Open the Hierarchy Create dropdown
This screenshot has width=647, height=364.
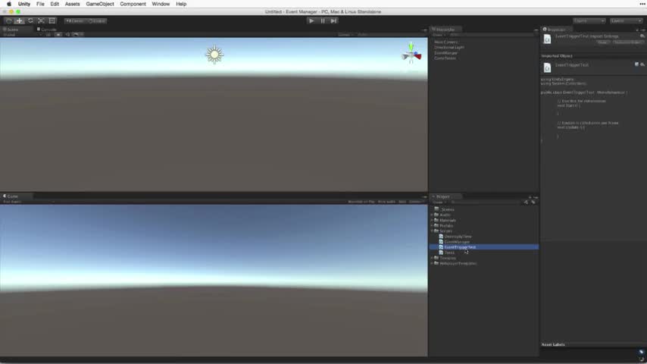click(x=438, y=35)
